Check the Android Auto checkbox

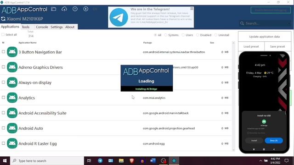(x=3, y=128)
